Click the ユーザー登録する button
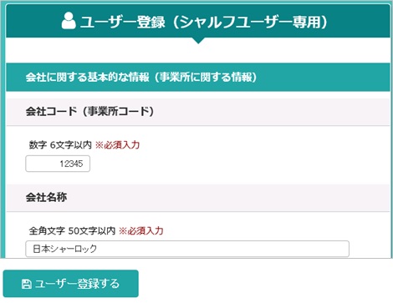Image resolution: width=393 pixels, height=303 pixels. point(71,284)
